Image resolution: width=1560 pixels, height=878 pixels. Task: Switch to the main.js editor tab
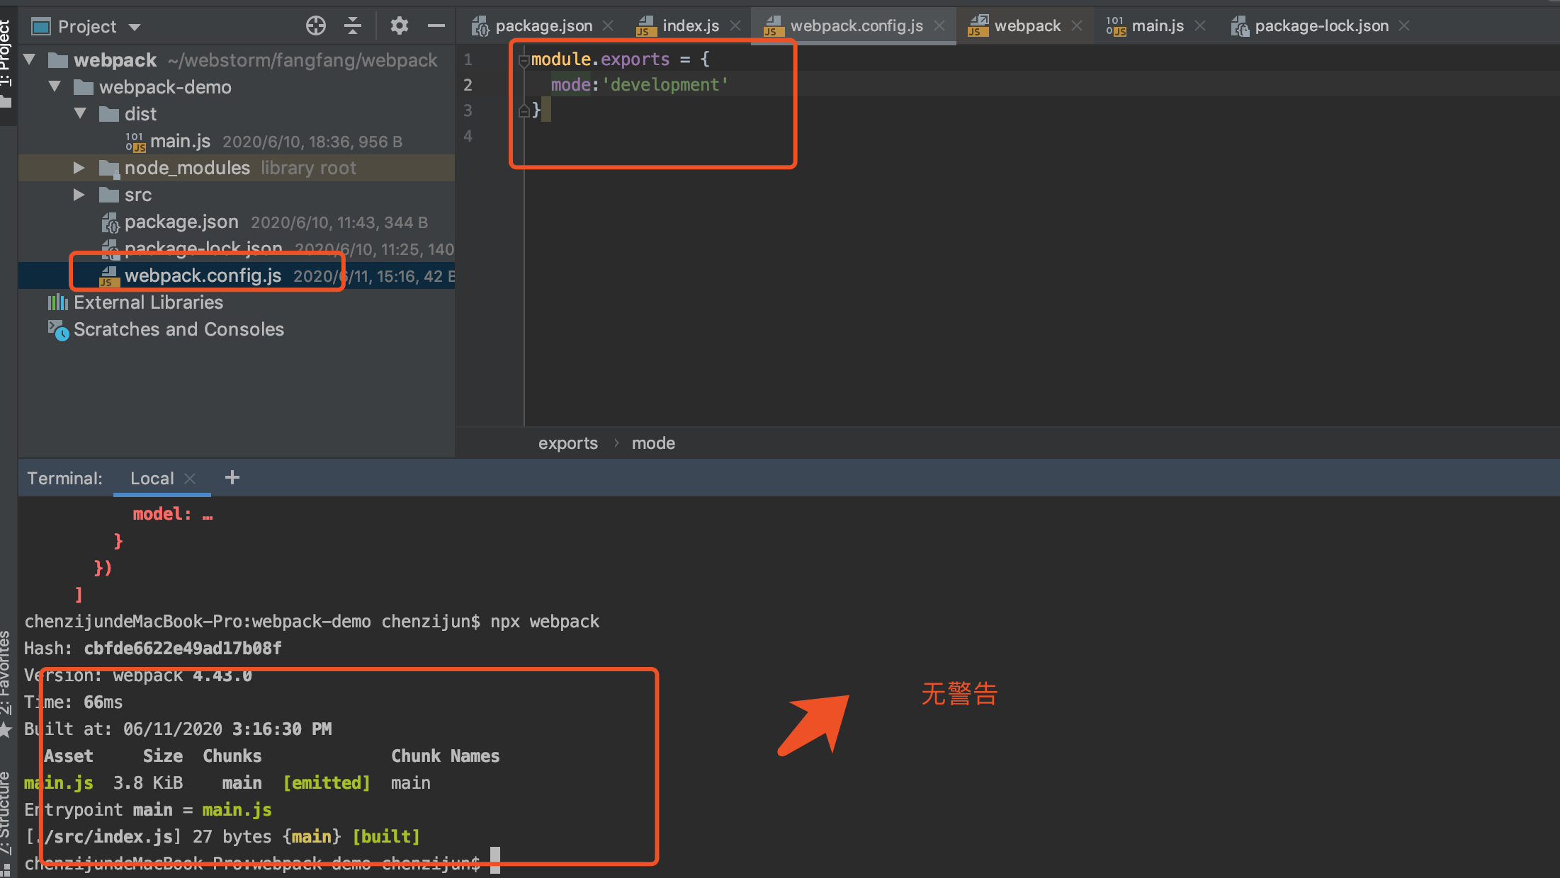(x=1158, y=26)
